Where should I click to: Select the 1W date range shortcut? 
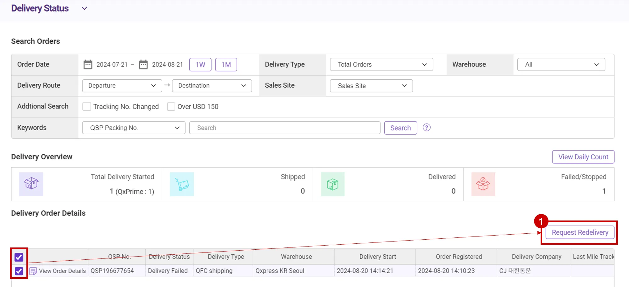[200, 65]
